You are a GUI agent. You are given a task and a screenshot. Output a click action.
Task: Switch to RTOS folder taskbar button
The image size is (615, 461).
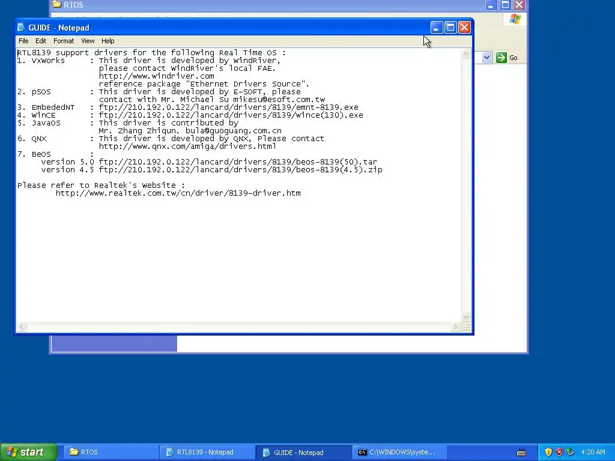click(112, 452)
